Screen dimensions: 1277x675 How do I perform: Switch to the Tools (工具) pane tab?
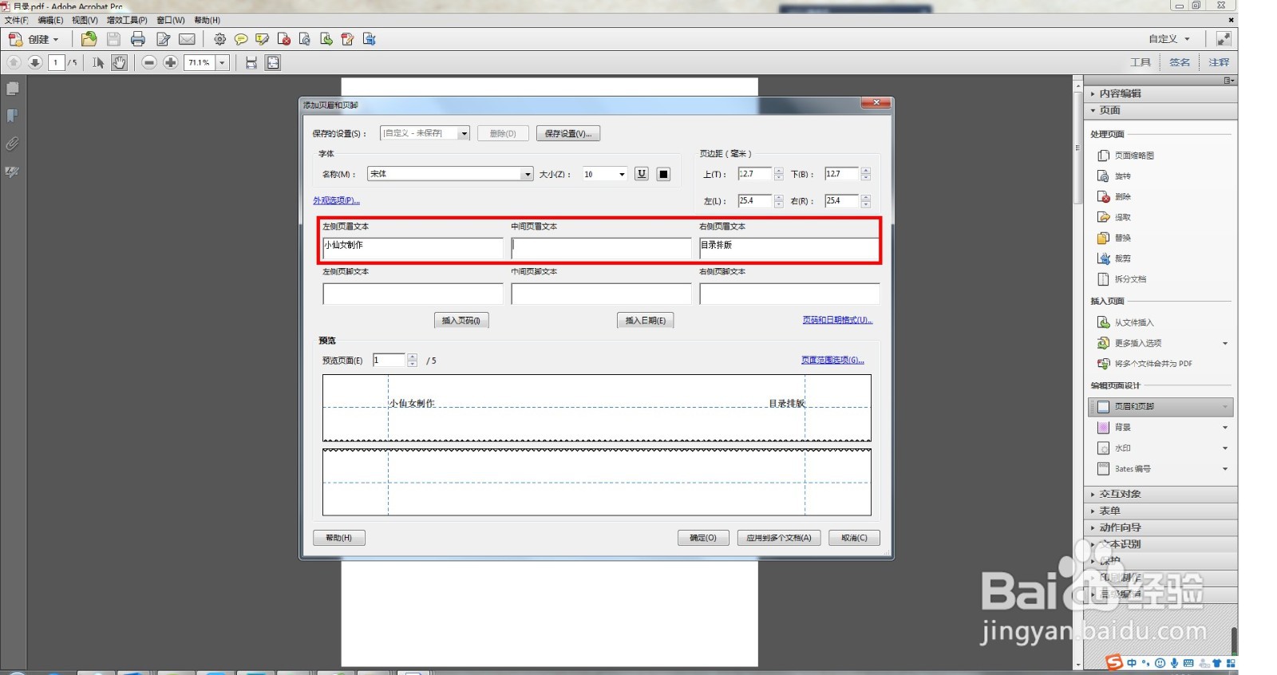(x=1141, y=62)
